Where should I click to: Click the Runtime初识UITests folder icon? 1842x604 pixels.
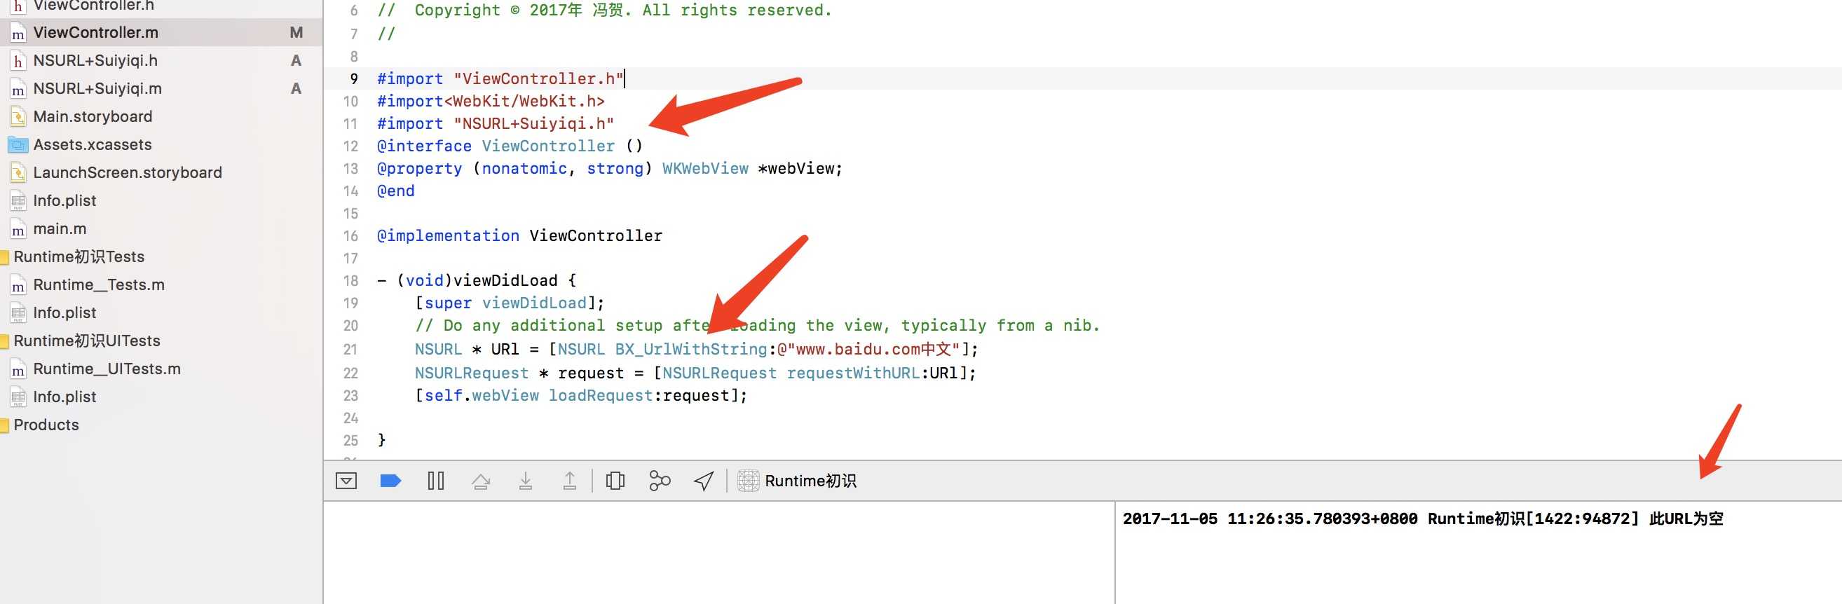pos(4,341)
